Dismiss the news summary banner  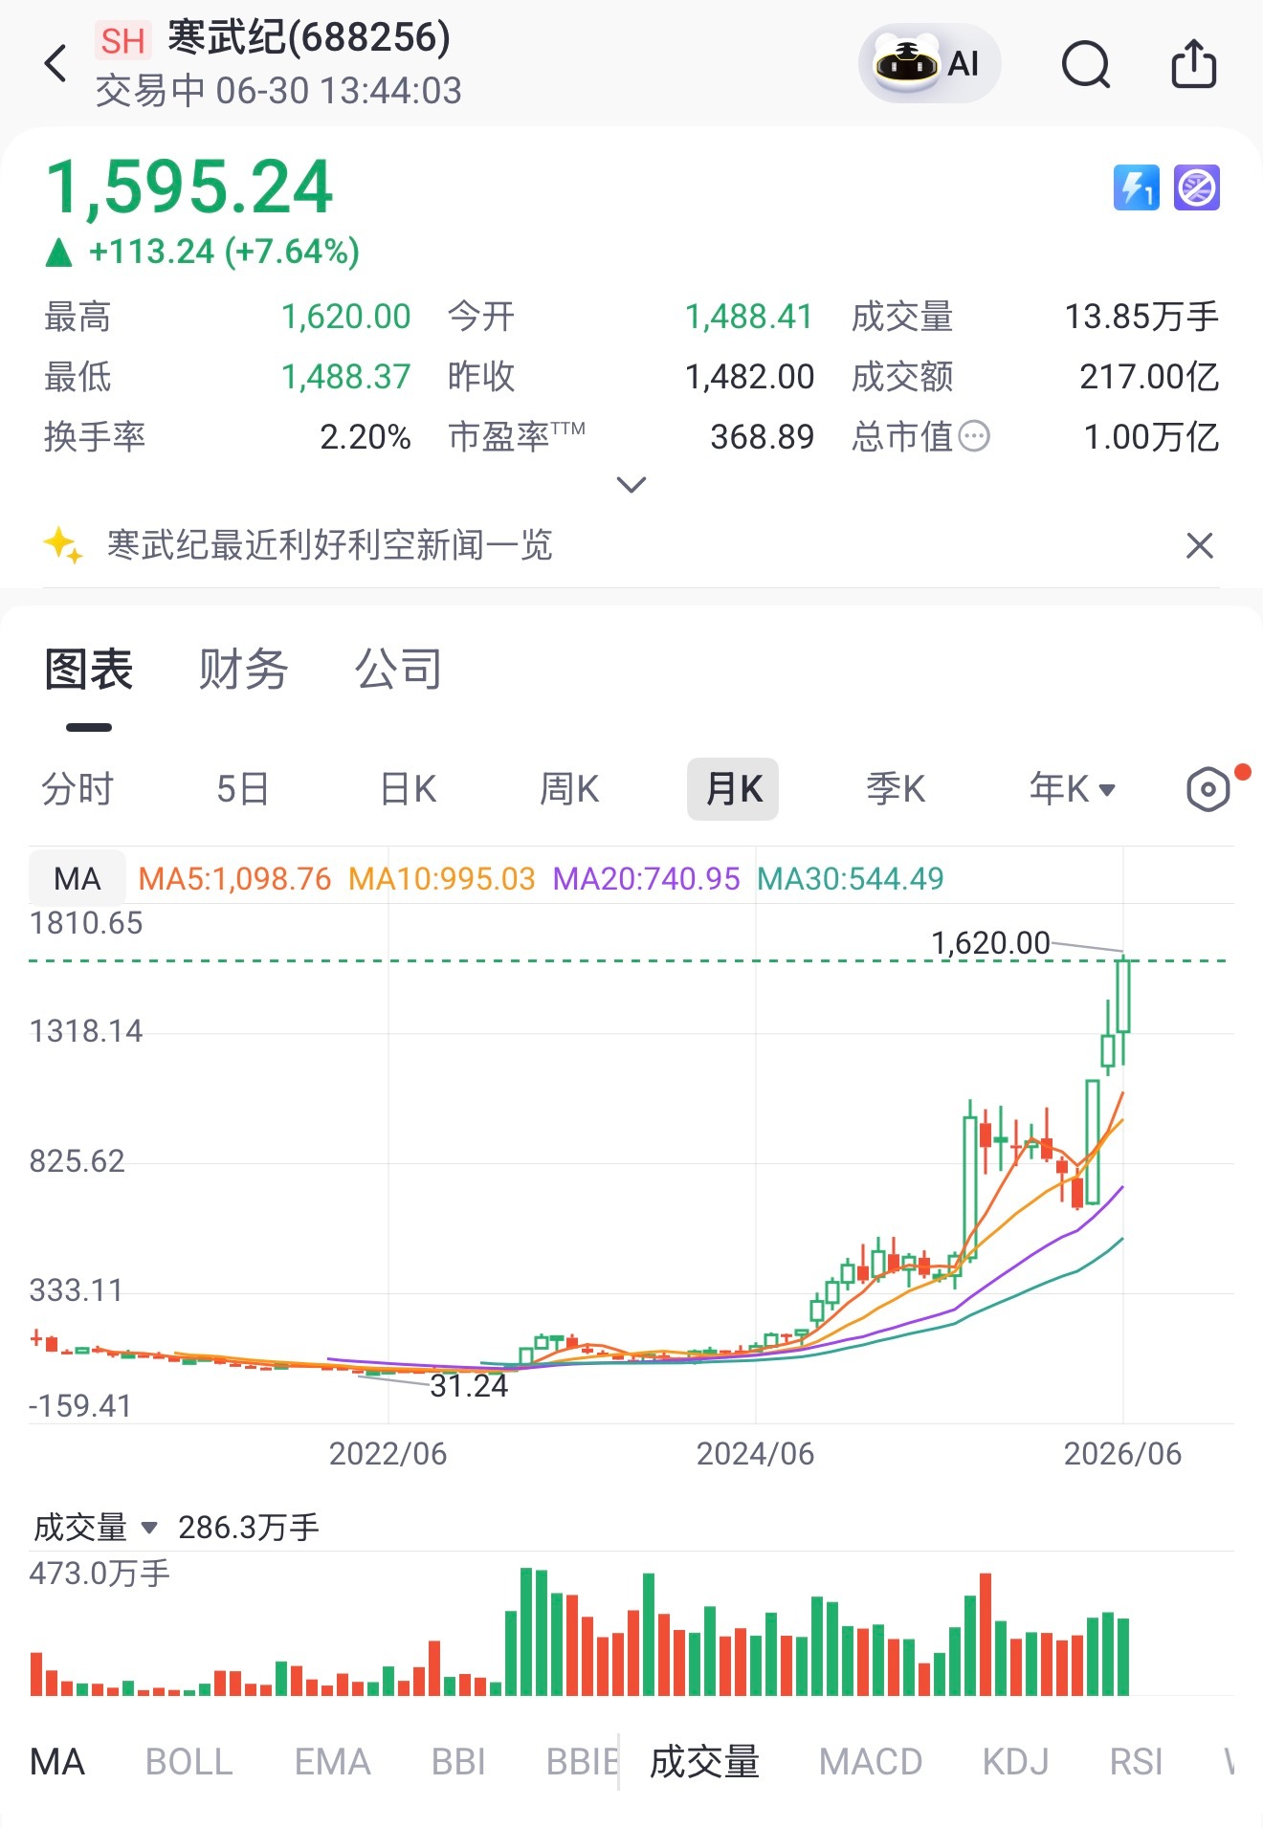point(1199,545)
